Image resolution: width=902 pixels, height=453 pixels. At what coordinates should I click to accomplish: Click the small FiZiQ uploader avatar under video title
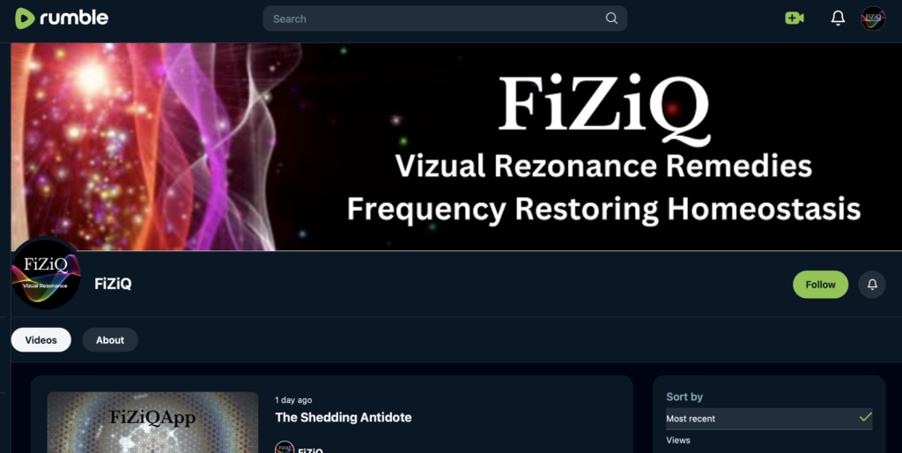[x=285, y=448]
